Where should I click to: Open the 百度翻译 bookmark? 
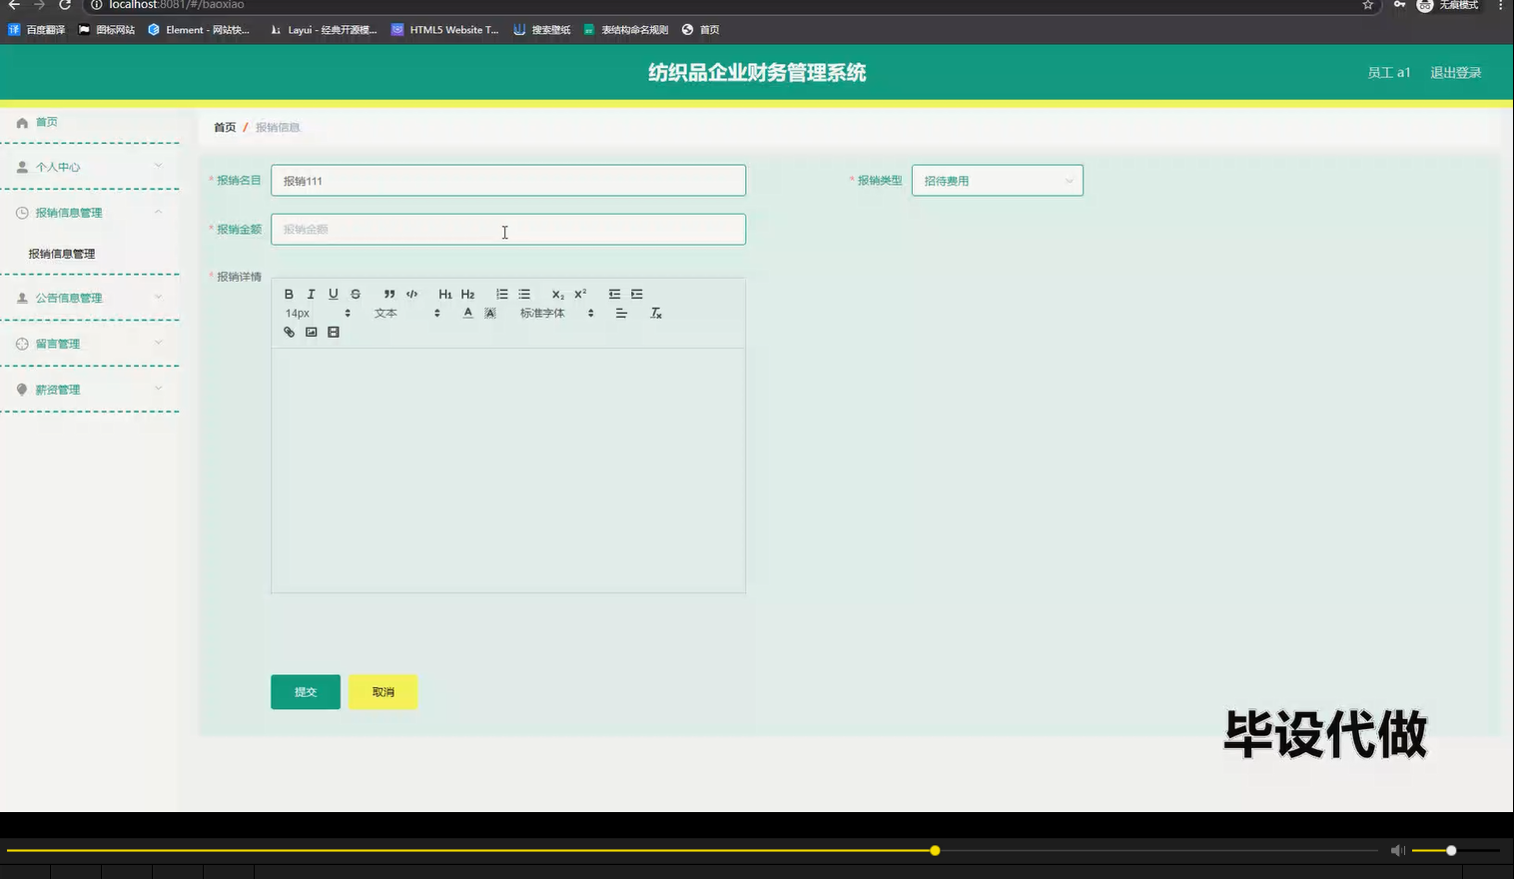(x=37, y=30)
